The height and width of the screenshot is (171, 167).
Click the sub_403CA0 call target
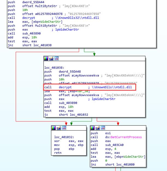(x=114, y=145)
